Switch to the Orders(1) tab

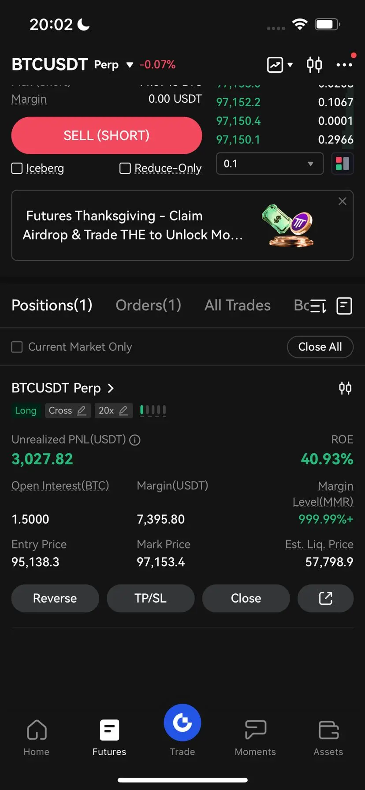pyautogui.click(x=148, y=305)
